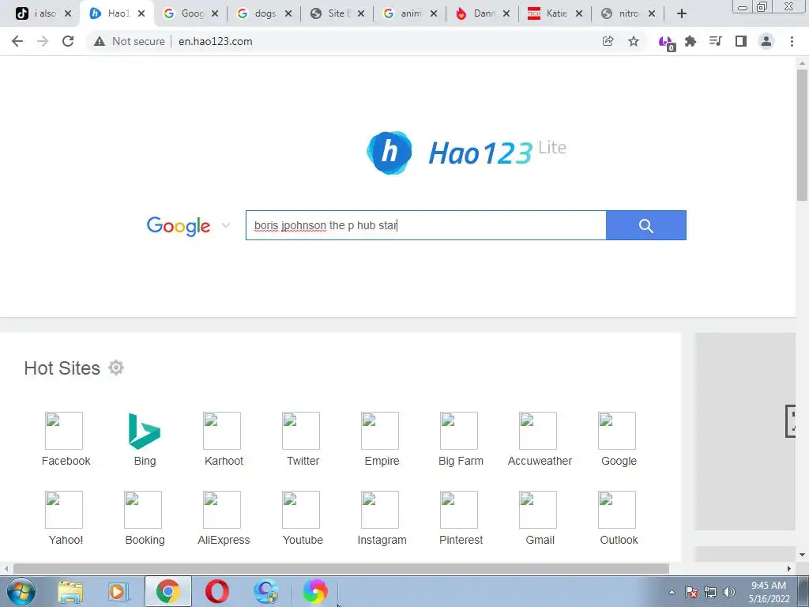
Task: Open a new tab with the plus button
Action: click(682, 13)
